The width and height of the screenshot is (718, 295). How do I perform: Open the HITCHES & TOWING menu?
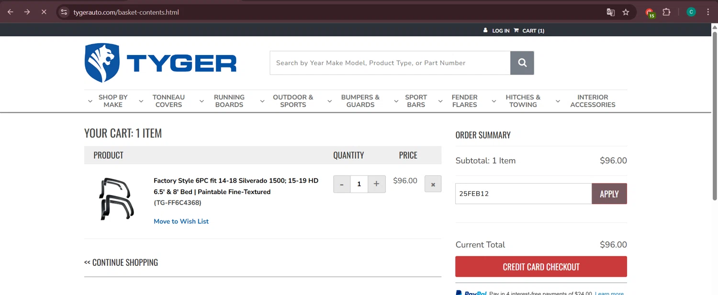[x=523, y=101]
